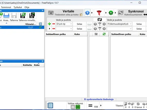Viewport: 147px width, 110px height.
Task: Open the Työkalut menu
Action: point(18,7)
